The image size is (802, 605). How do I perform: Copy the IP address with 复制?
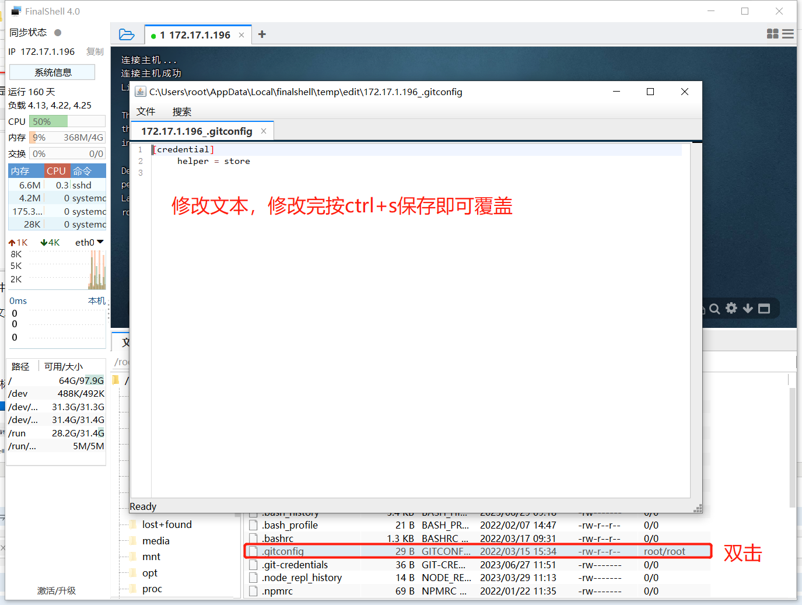[x=94, y=51]
